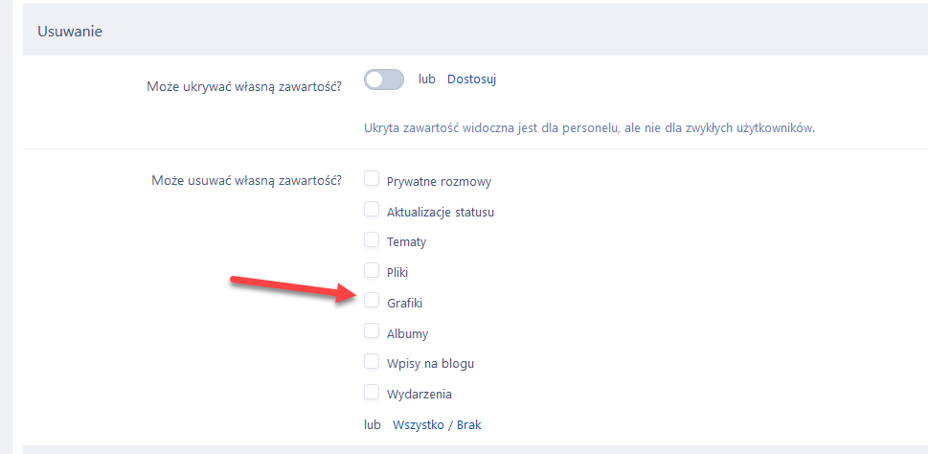Enable the Albumy checkbox
The image size is (928, 454).
click(x=372, y=331)
